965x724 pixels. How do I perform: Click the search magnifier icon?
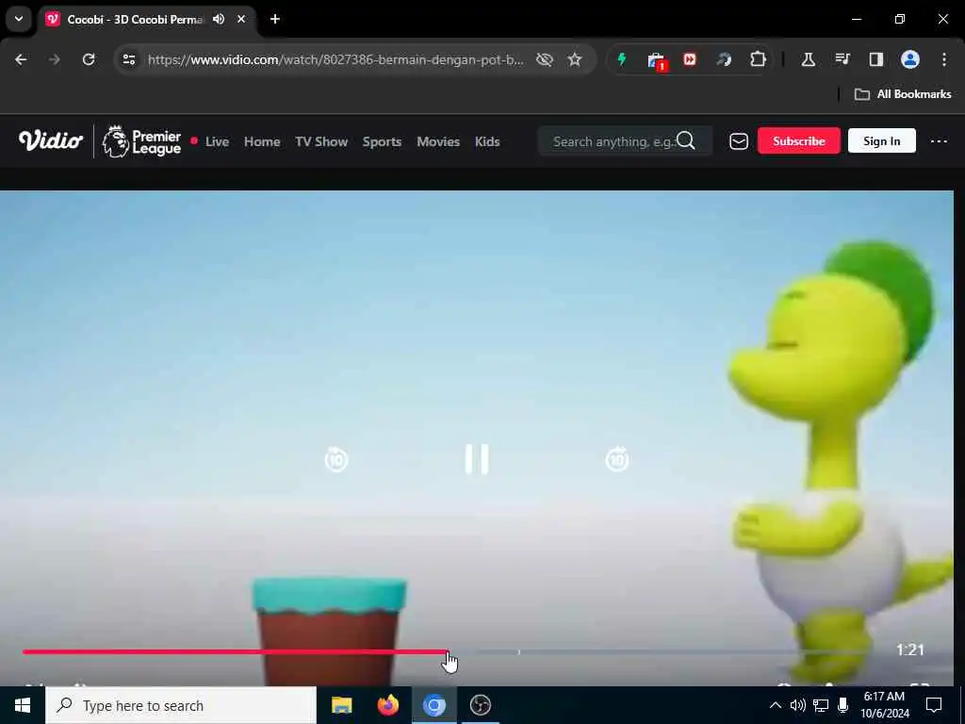click(686, 141)
